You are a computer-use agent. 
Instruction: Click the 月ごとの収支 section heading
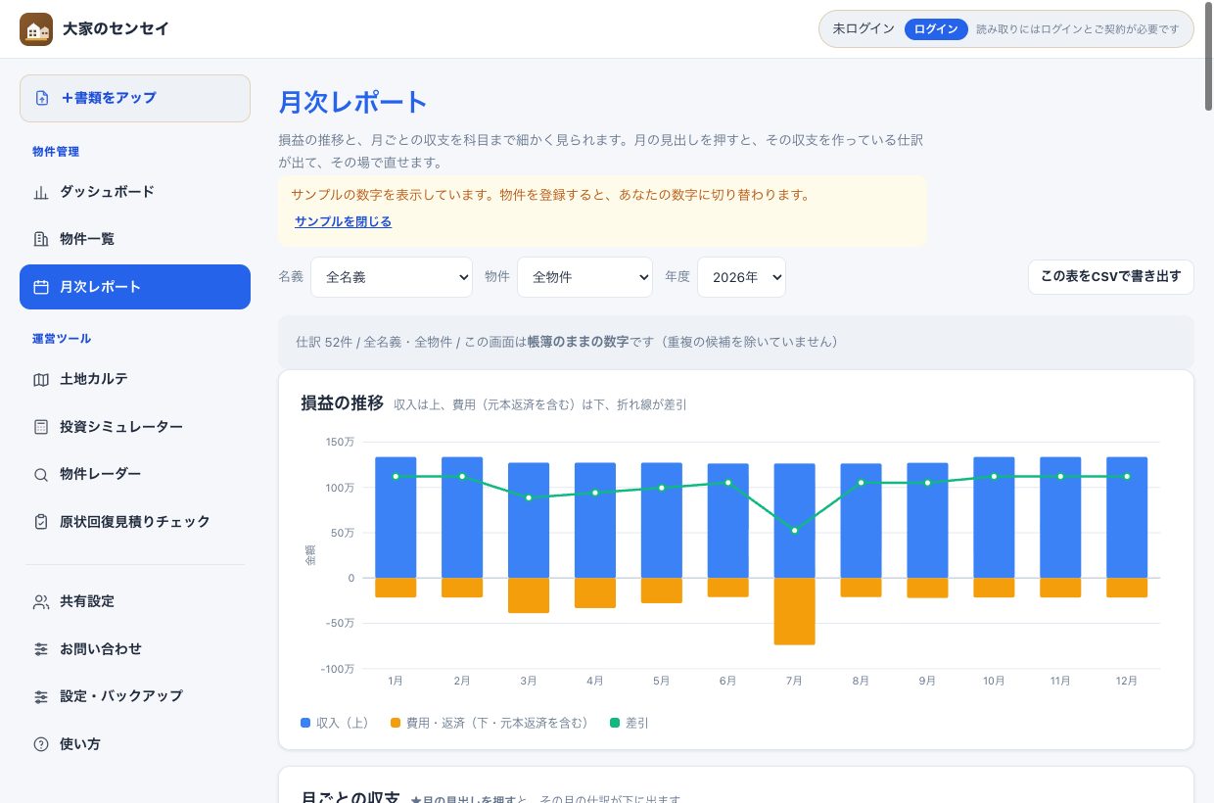point(350,797)
